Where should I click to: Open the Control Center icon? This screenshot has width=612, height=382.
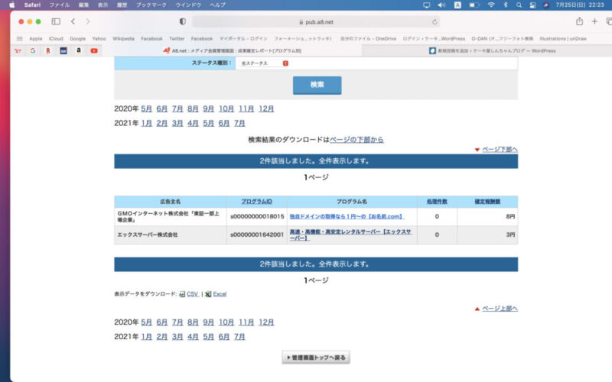point(532,5)
